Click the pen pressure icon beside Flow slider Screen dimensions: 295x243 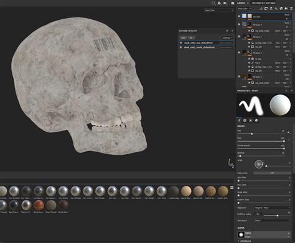[x=289, y=140]
